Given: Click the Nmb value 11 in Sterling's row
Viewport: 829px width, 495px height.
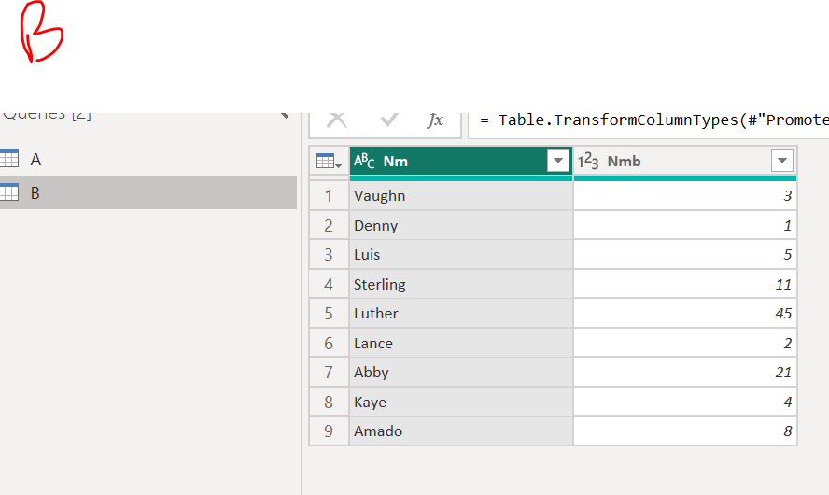Looking at the screenshot, I should pyautogui.click(x=684, y=284).
